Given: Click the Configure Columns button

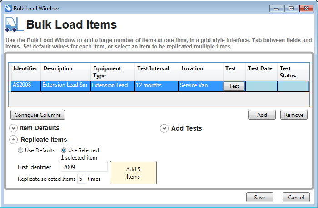Looking at the screenshot, I should [x=38, y=115].
